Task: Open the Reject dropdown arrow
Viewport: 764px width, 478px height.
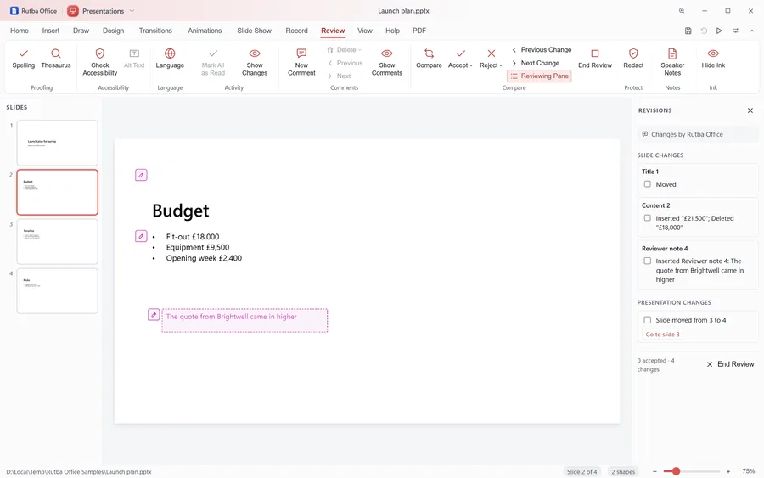Action: pyautogui.click(x=500, y=65)
